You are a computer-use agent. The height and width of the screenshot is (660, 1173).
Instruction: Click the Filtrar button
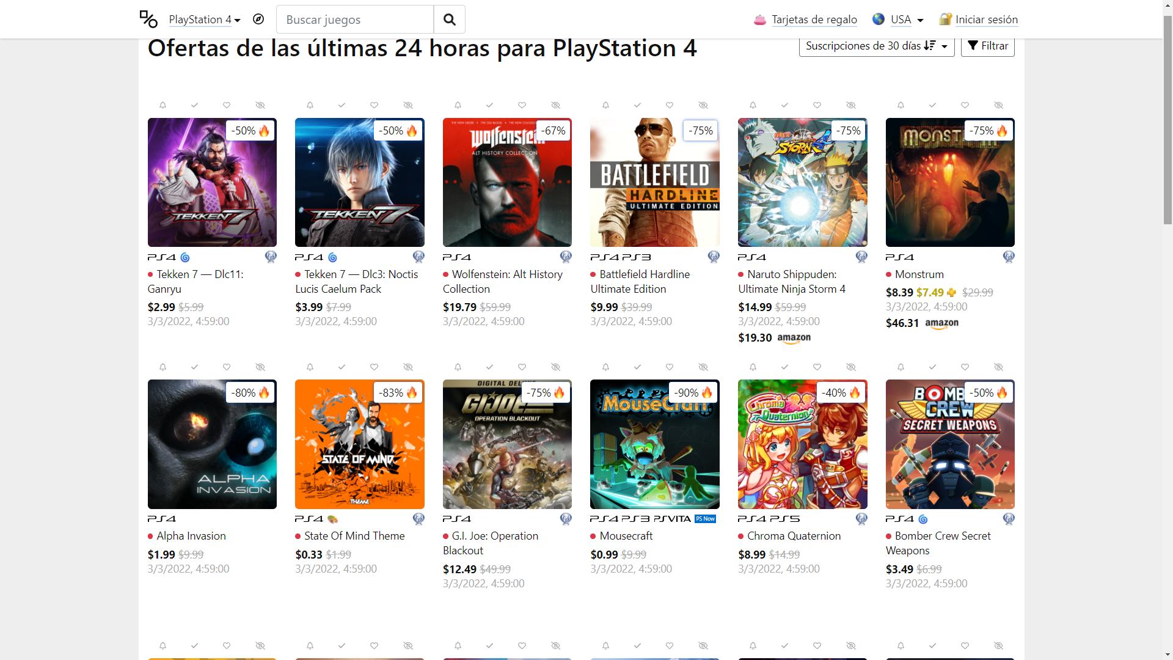988,46
